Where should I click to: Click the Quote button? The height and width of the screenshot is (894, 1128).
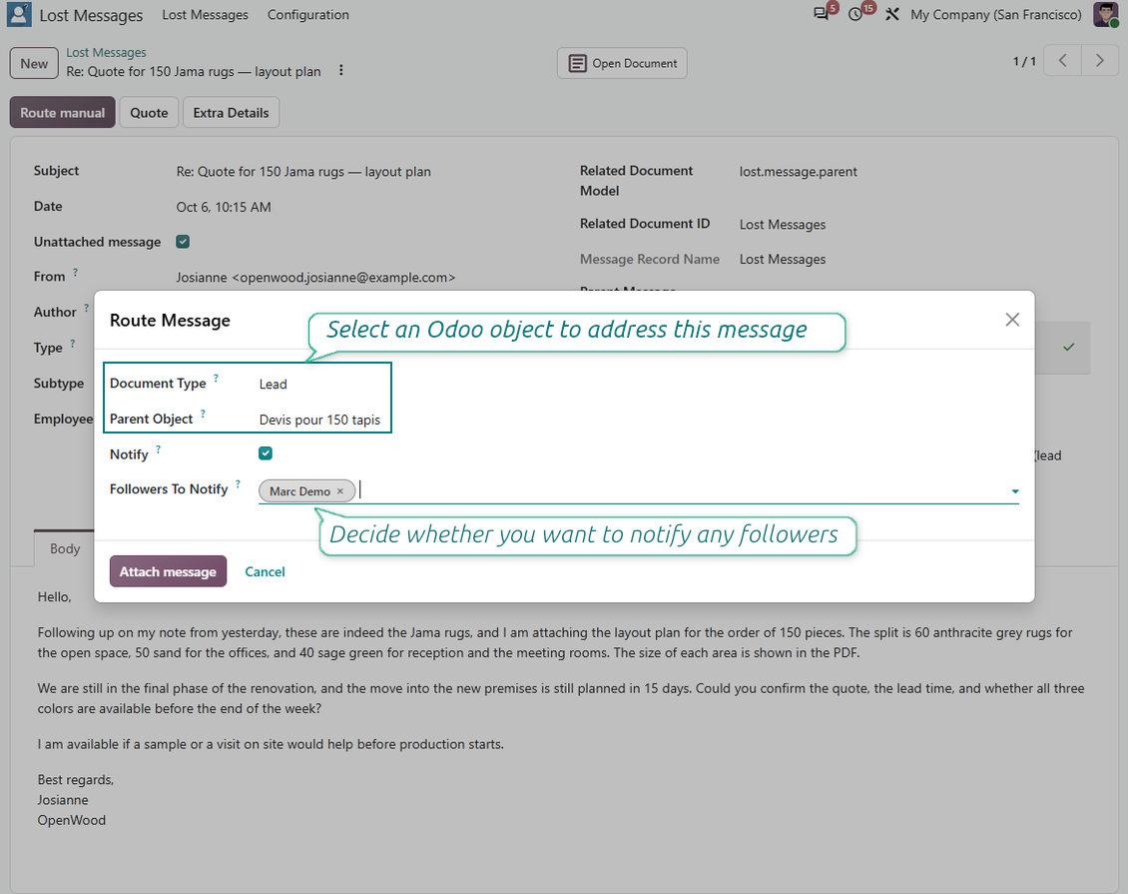(149, 112)
